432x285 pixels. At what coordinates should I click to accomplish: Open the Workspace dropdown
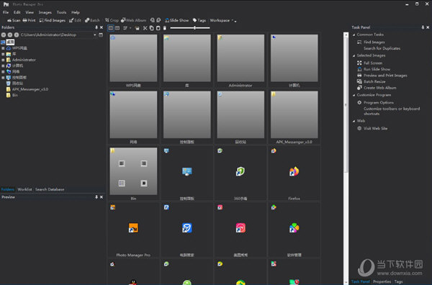click(x=222, y=20)
